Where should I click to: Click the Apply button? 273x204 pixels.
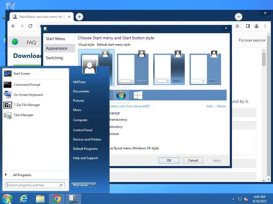(217, 160)
